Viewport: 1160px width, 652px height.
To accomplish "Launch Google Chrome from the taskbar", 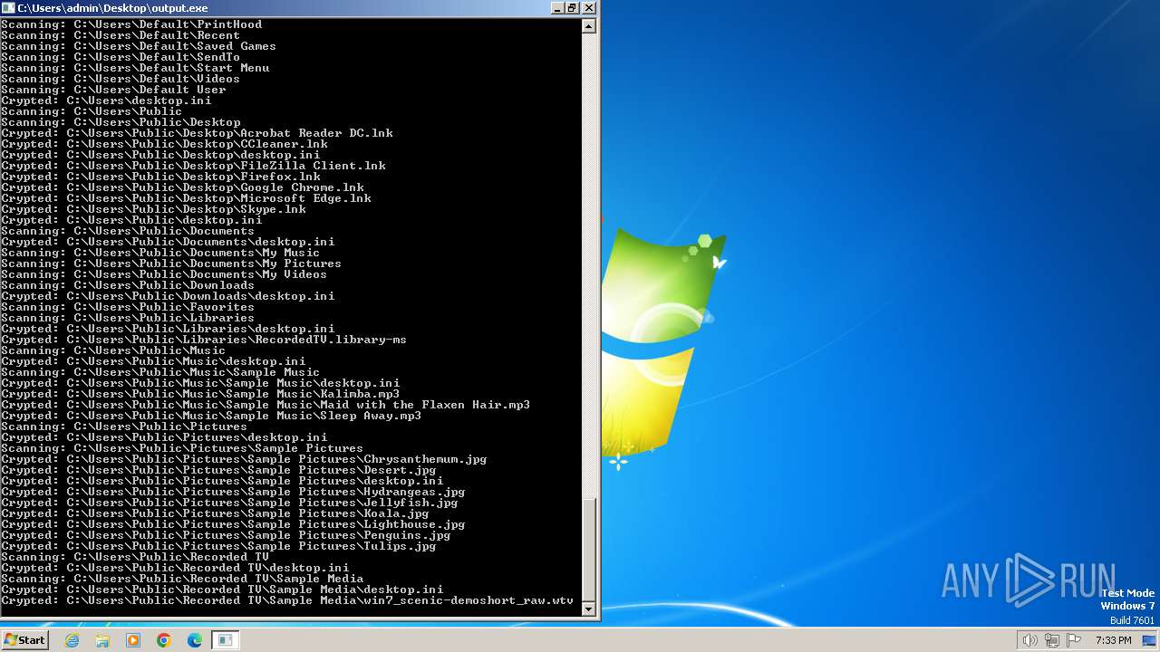I will coord(164,640).
